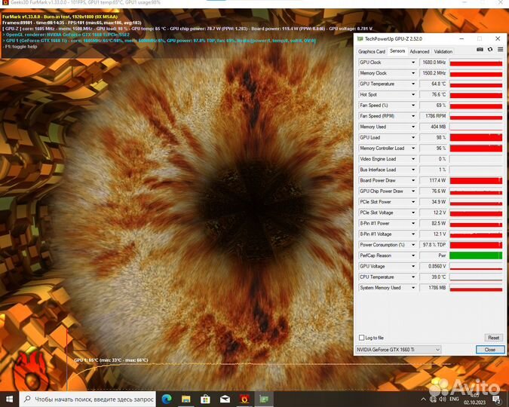509x407 pixels.
Task: Open the Hot Spot sensor dropdown
Action: 413,94
